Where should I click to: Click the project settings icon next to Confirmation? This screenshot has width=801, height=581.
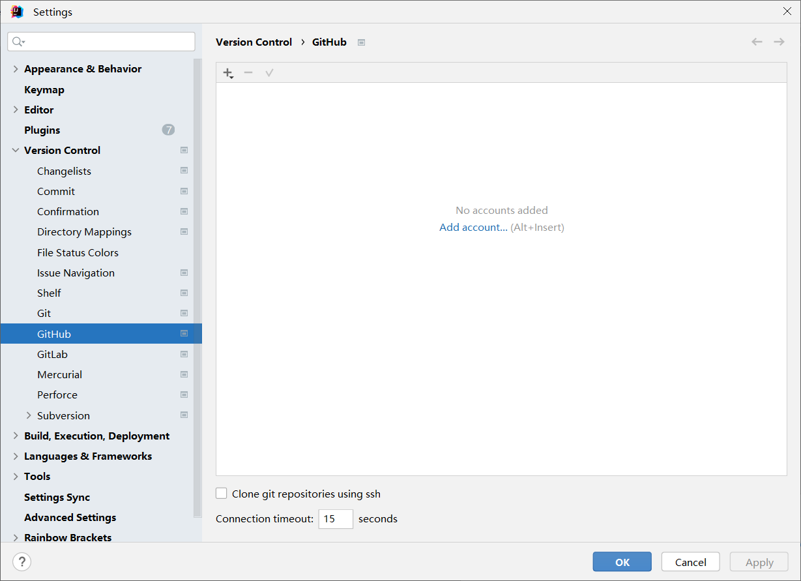[x=184, y=211]
